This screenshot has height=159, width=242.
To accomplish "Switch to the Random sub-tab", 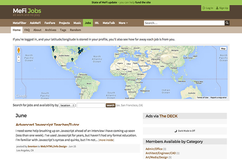I will point(75,30).
